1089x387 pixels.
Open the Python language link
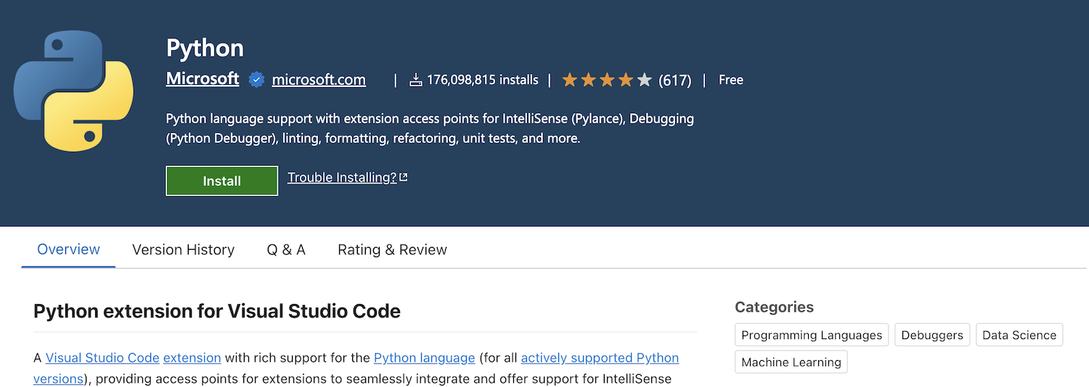(x=424, y=358)
